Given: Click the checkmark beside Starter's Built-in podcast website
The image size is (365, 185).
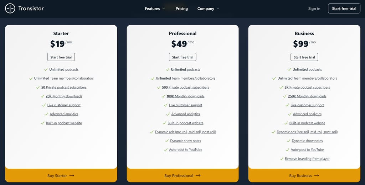Looking at the screenshot, I should [x=43, y=123].
